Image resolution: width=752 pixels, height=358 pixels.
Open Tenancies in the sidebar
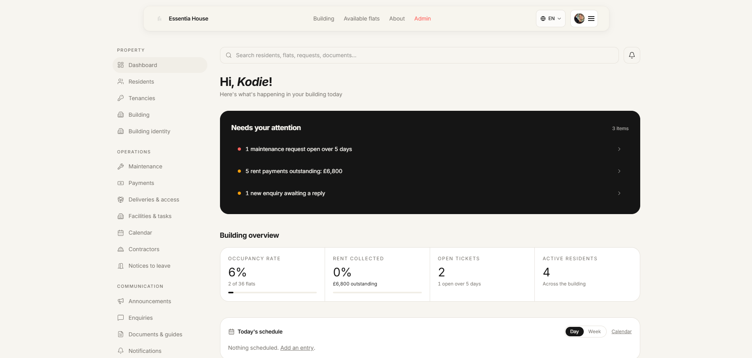tap(160, 98)
